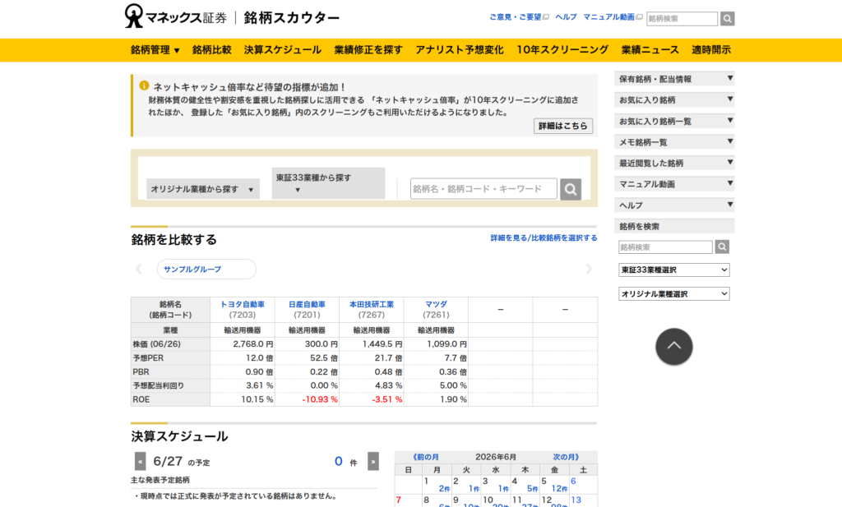Open the 銘柄管理 menu

(155, 50)
